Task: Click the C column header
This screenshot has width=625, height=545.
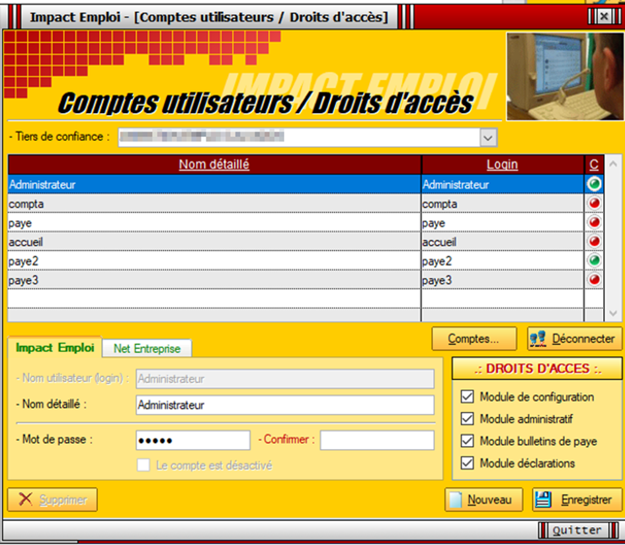Action: (x=594, y=164)
